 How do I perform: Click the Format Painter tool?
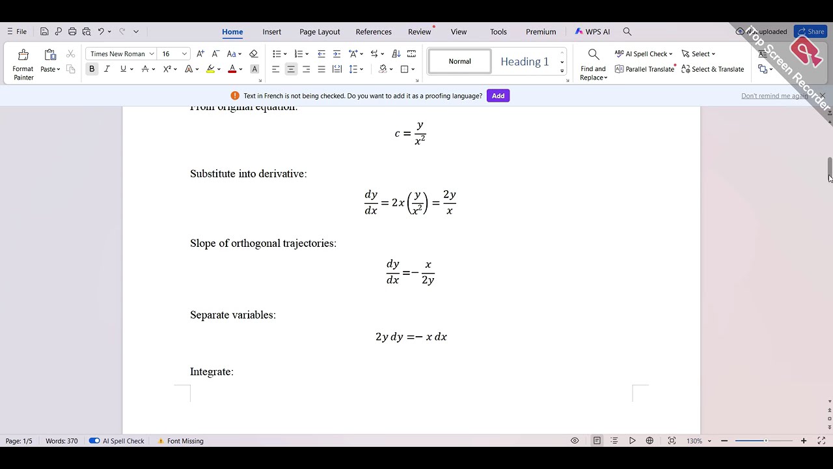pyautogui.click(x=23, y=64)
